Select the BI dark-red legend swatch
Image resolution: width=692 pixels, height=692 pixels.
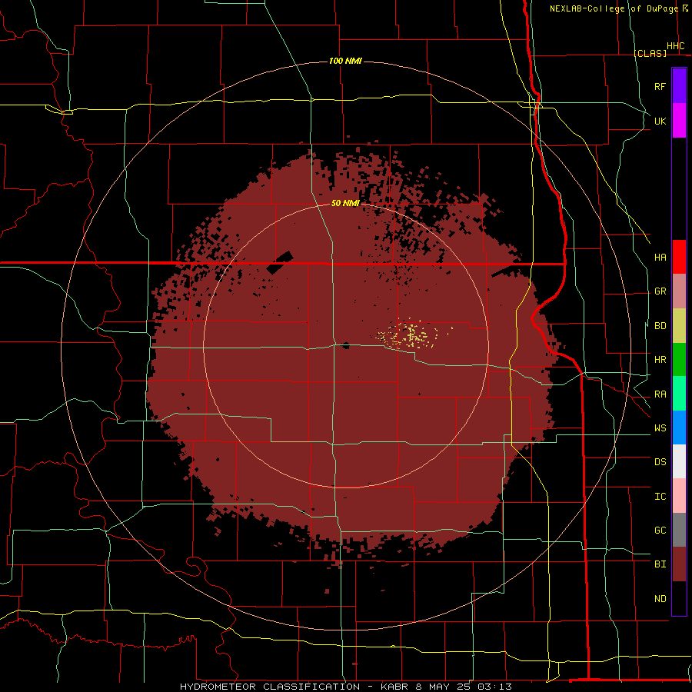pyautogui.click(x=679, y=564)
